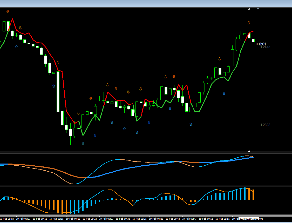The height and width of the screenshot is (223, 292).
Task: Click the 19 Feb 09:35 time label
Action: point(139,219)
